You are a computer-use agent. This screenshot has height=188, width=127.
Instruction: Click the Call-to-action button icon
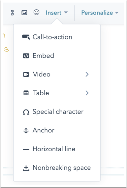(x=26, y=37)
